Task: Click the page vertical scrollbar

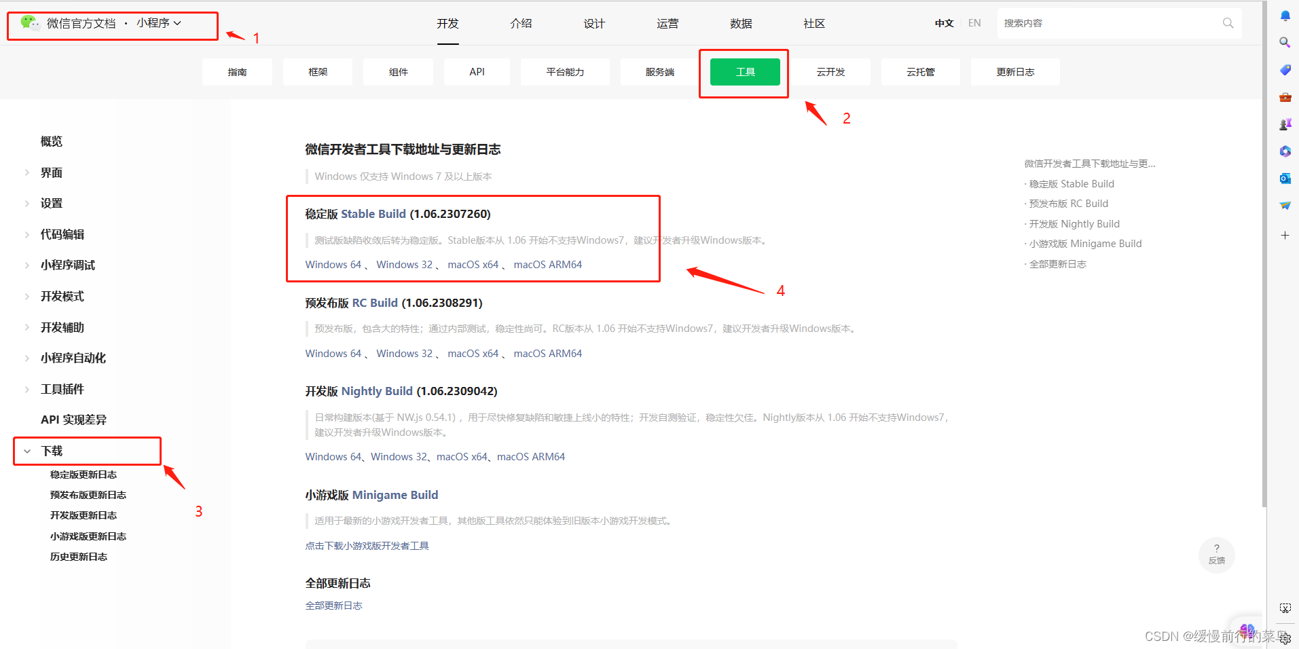Action: click(x=1264, y=255)
